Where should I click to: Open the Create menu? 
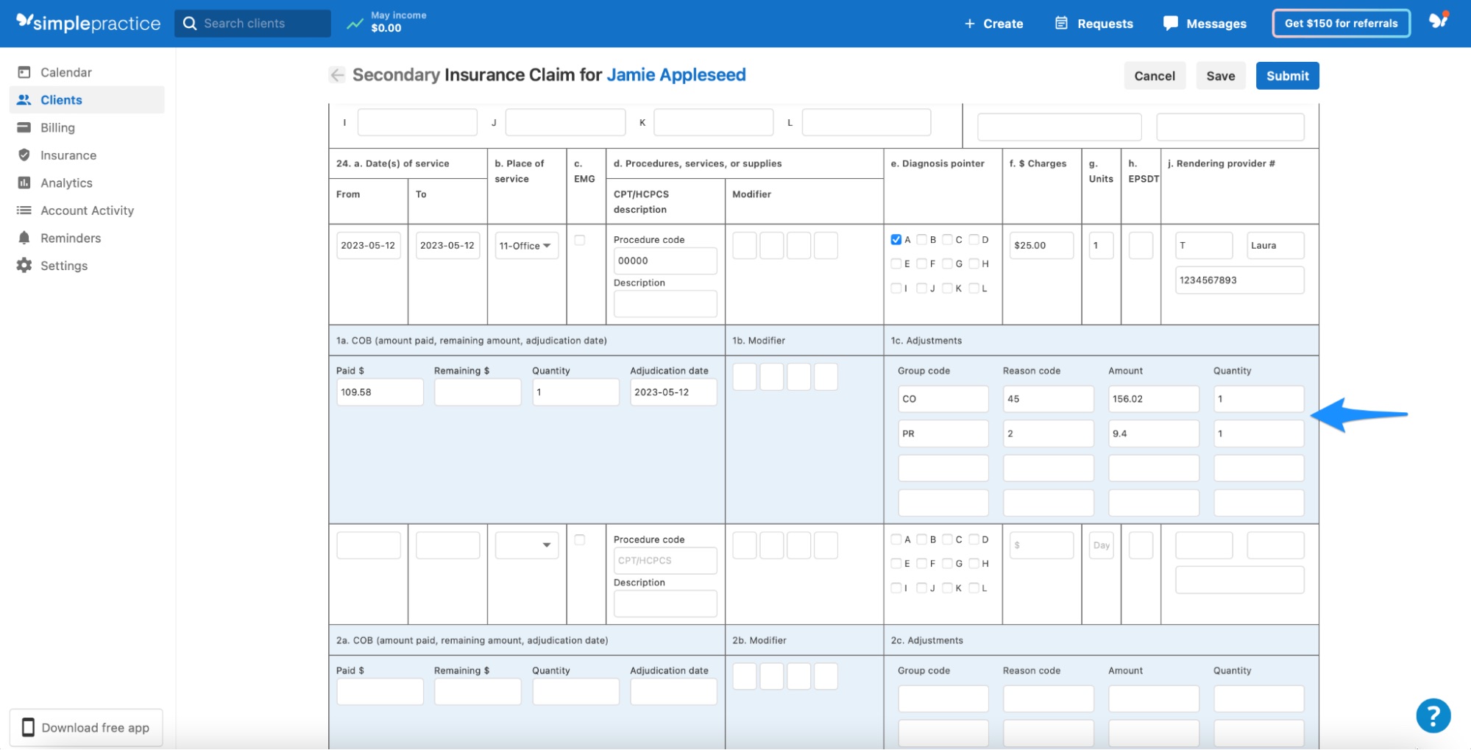click(x=993, y=23)
